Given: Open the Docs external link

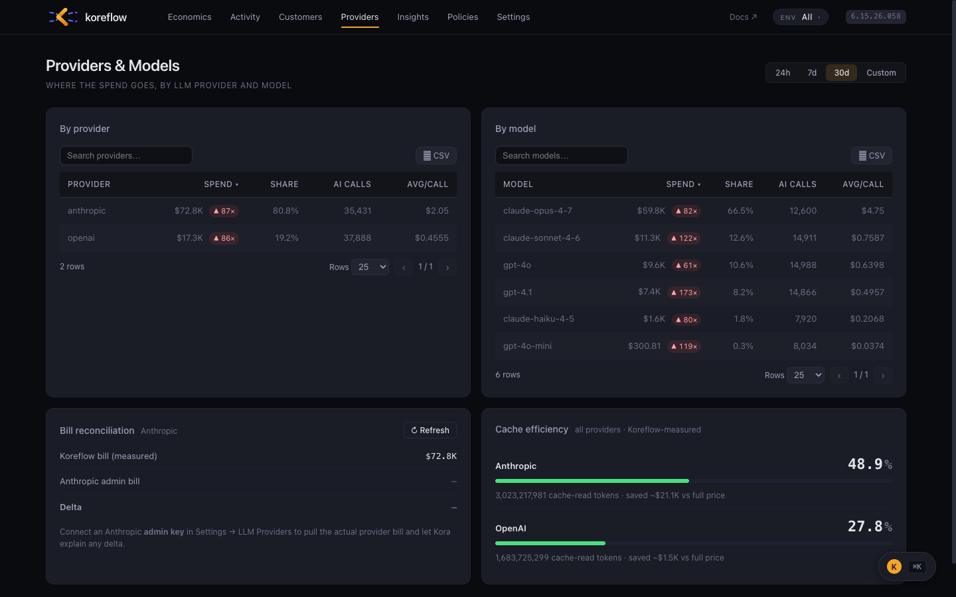Looking at the screenshot, I should [743, 17].
